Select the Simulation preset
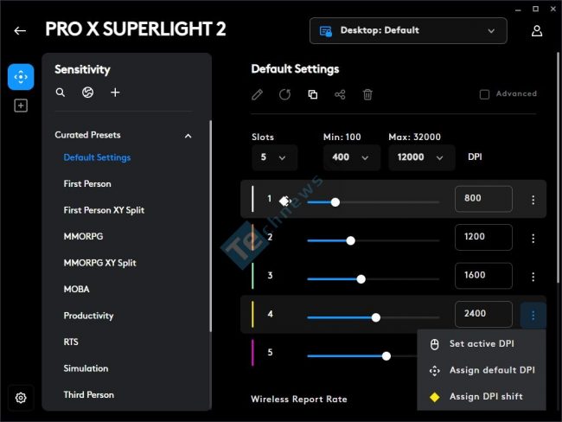This screenshot has width=562, height=422. (x=86, y=368)
